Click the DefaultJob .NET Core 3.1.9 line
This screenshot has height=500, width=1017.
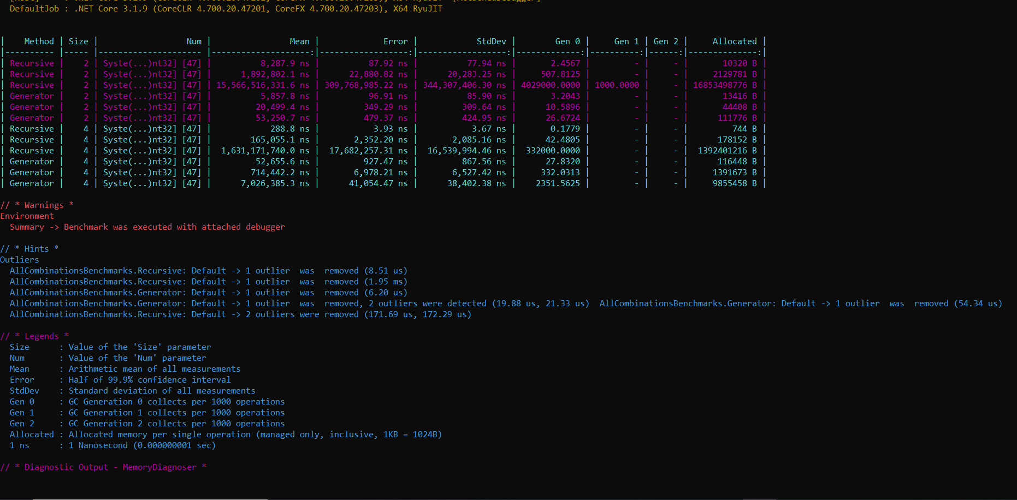click(x=226, y=9)
